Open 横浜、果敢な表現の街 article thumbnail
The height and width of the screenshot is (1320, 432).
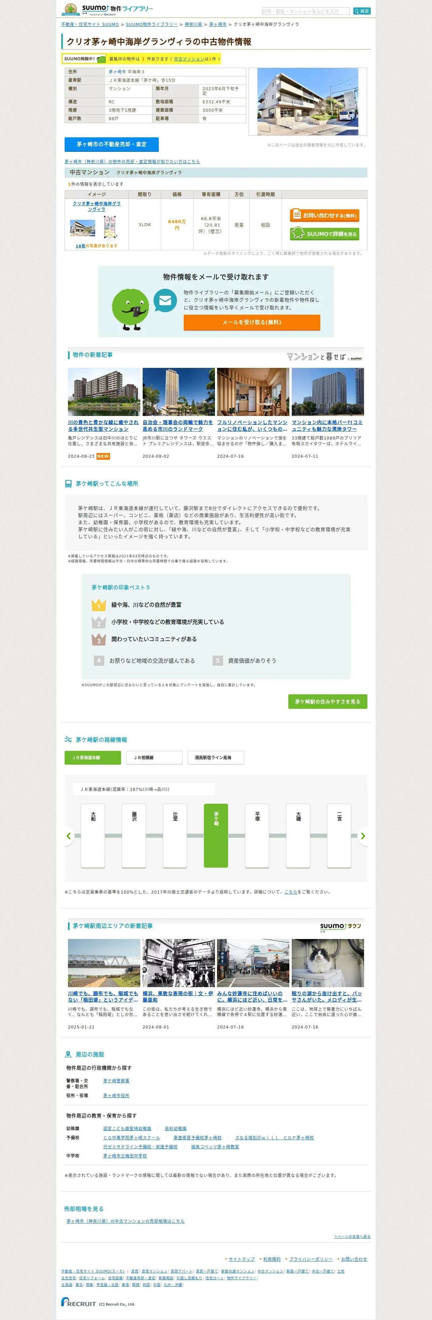pyautogui.click(x=178, y=963)
